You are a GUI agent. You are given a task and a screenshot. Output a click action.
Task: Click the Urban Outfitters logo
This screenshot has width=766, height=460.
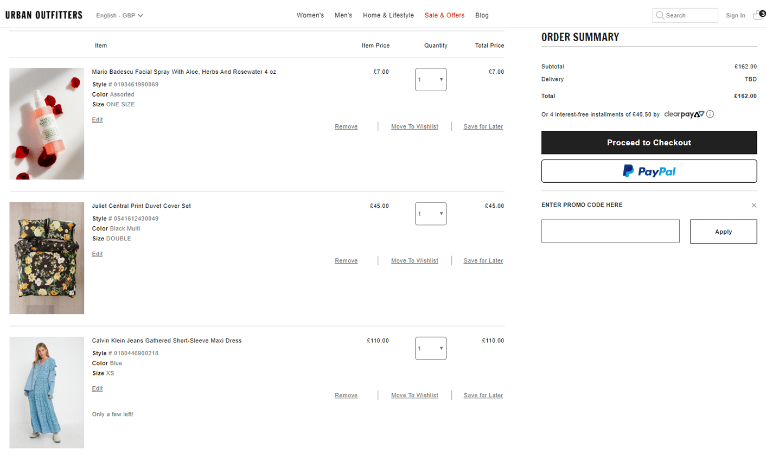43,15
